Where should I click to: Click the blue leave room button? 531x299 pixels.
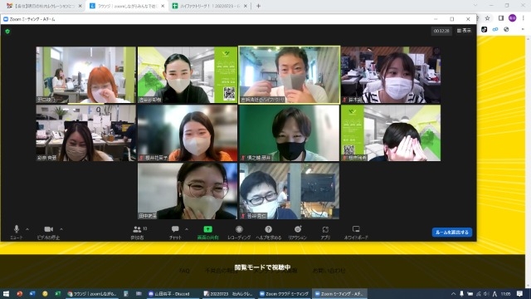[451, 233]
